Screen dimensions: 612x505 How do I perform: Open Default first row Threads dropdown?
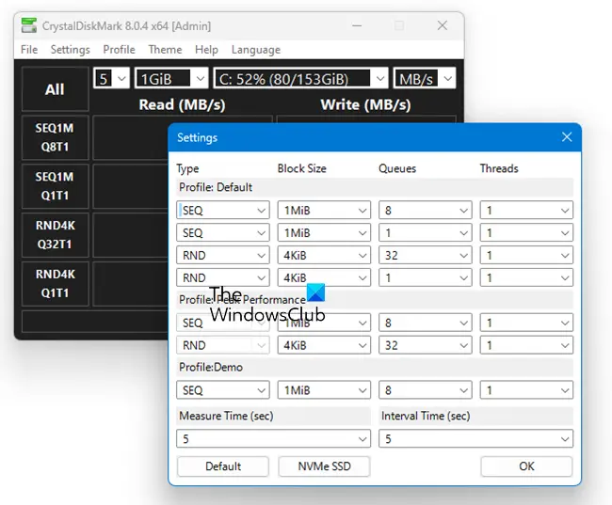[x=526, y=211]
